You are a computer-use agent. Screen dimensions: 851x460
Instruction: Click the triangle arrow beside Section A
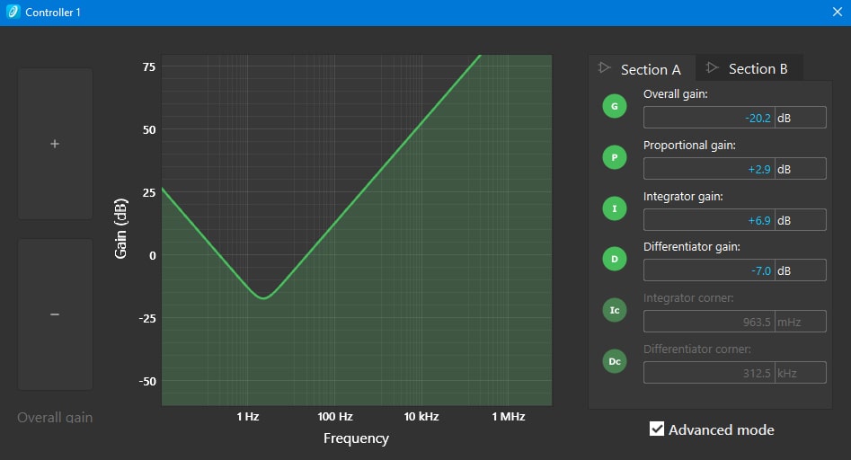[x=605, y=68]
